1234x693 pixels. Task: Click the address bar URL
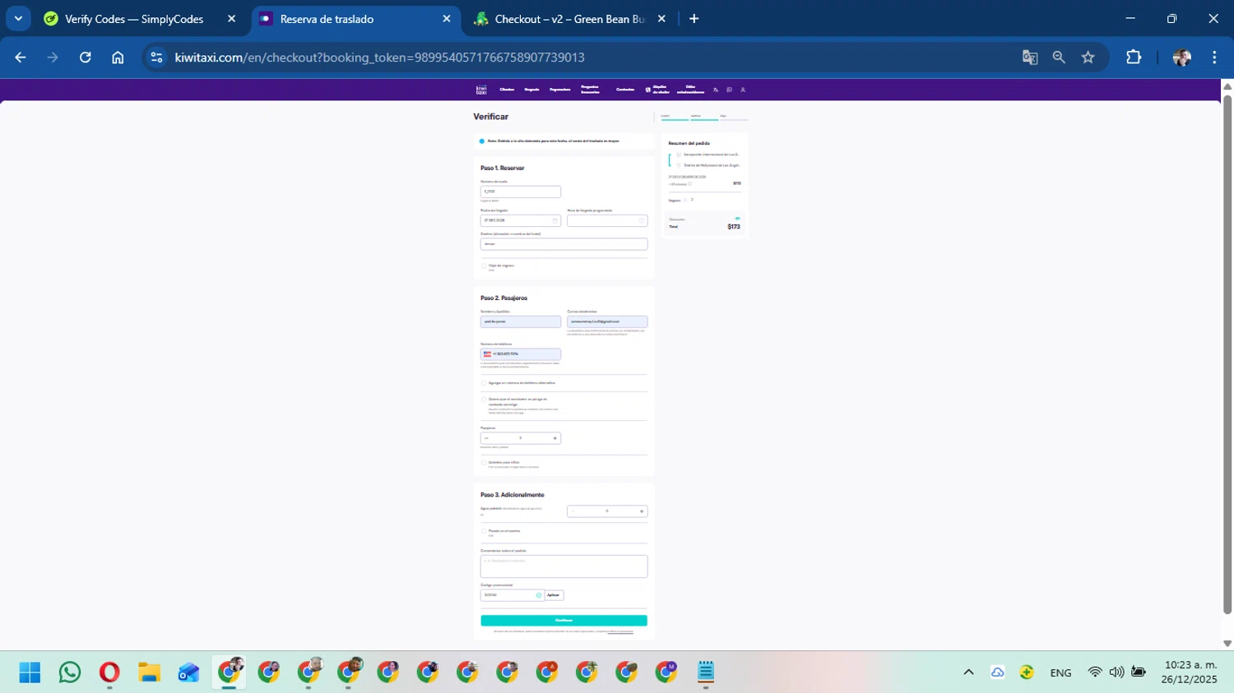(380, 58)
